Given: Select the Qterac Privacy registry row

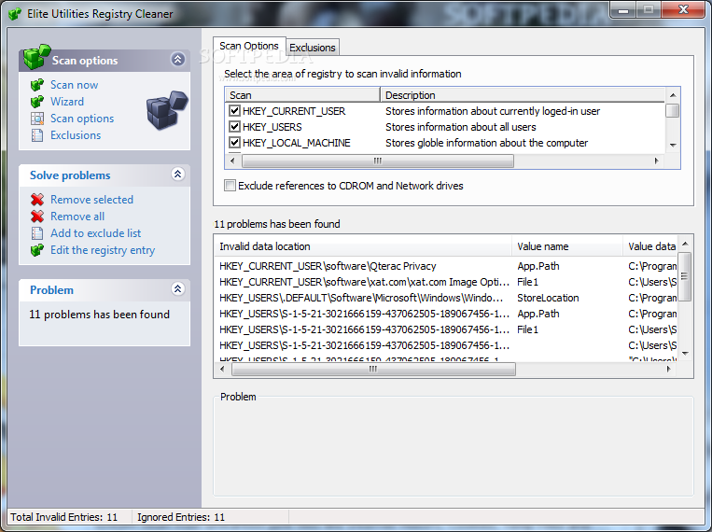Looking at the screenshot, I should click(446, 266).
